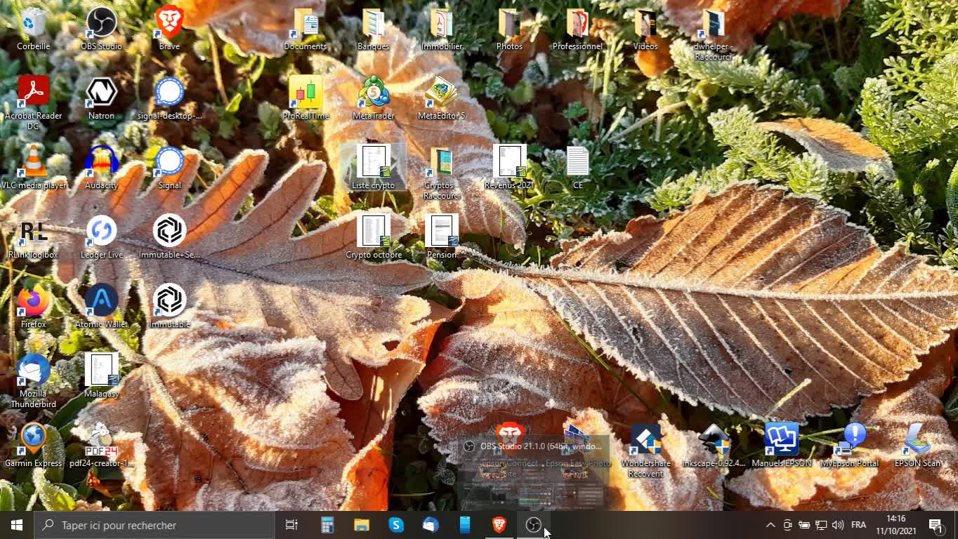Viewport: 958px width, 539px height.
Task: Select the Professionnel folder icon
Action: pyautogui.click(x=577, y=29)
